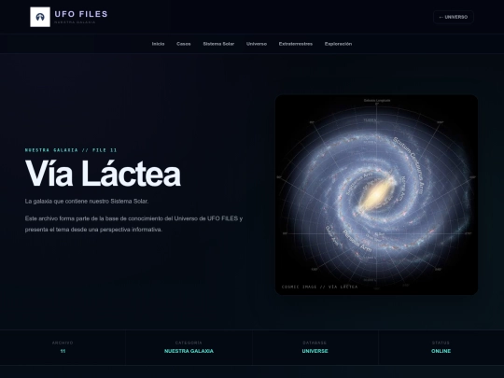
Task: Click the UFO Files logo icon
Action: point(40,17)
